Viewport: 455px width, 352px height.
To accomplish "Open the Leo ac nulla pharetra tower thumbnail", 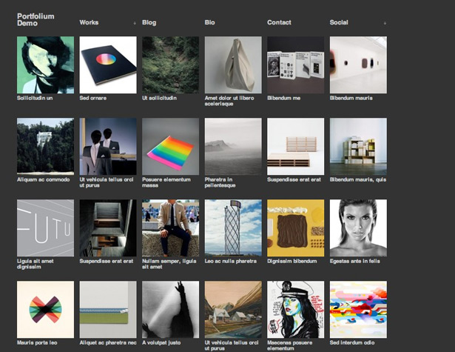I will click(233, 228).
